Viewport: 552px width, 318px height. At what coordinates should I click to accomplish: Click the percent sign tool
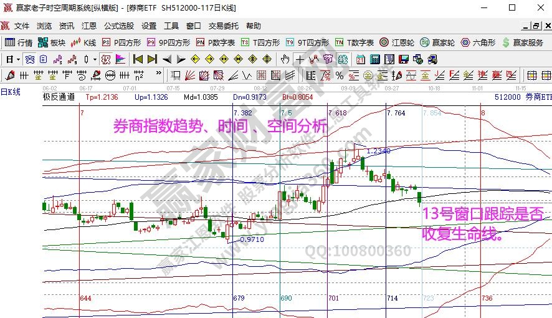339,75
